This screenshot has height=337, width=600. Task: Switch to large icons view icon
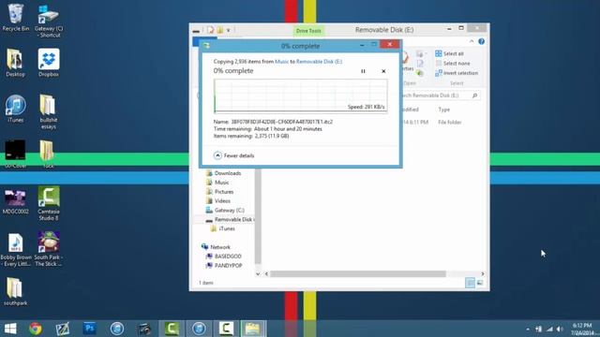[x=479, y=283]
